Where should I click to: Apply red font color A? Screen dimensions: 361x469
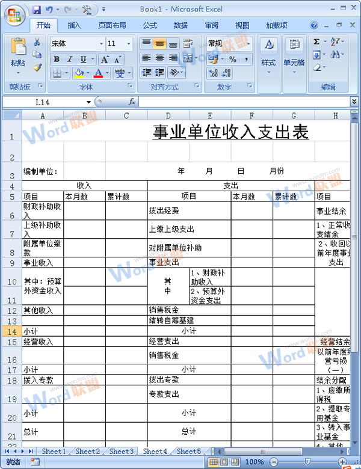[98, 73]
